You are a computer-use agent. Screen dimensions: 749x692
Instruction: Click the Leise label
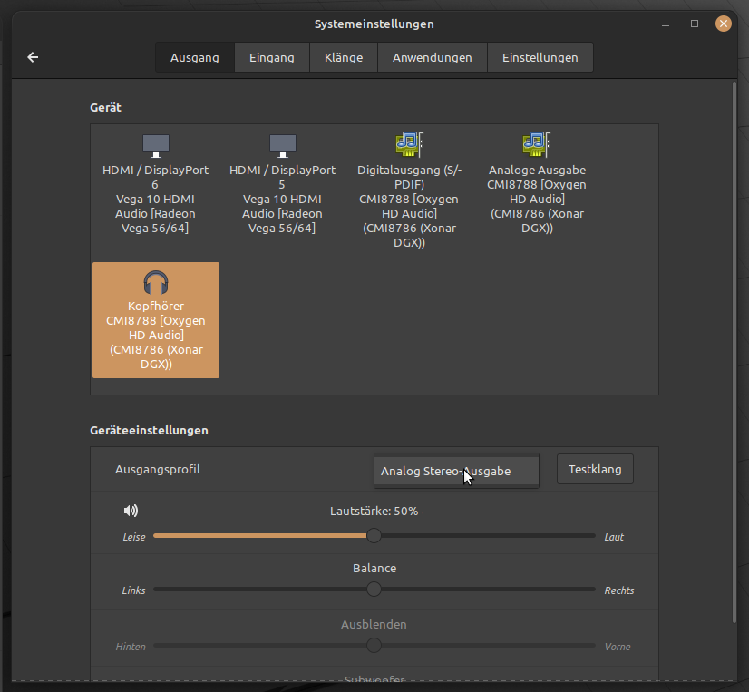click(134, 537)
